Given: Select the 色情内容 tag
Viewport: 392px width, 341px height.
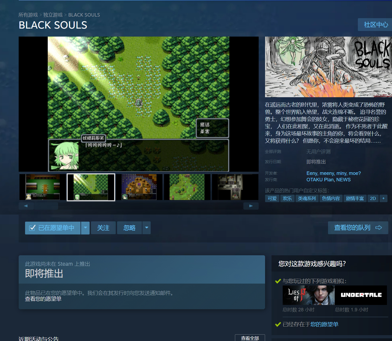Looking at the screenshot, I should tap(331, 198).
